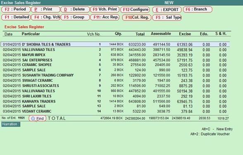This screenshot has height=155, width=243.
Task: Select the SHRUSTI ASSOCIATES entry
Action: coord(115,86)
